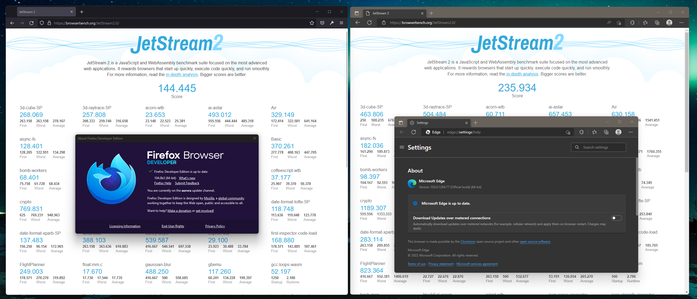Favorite this page in Edge Settings address bar
697x299 pixels.
568,132
